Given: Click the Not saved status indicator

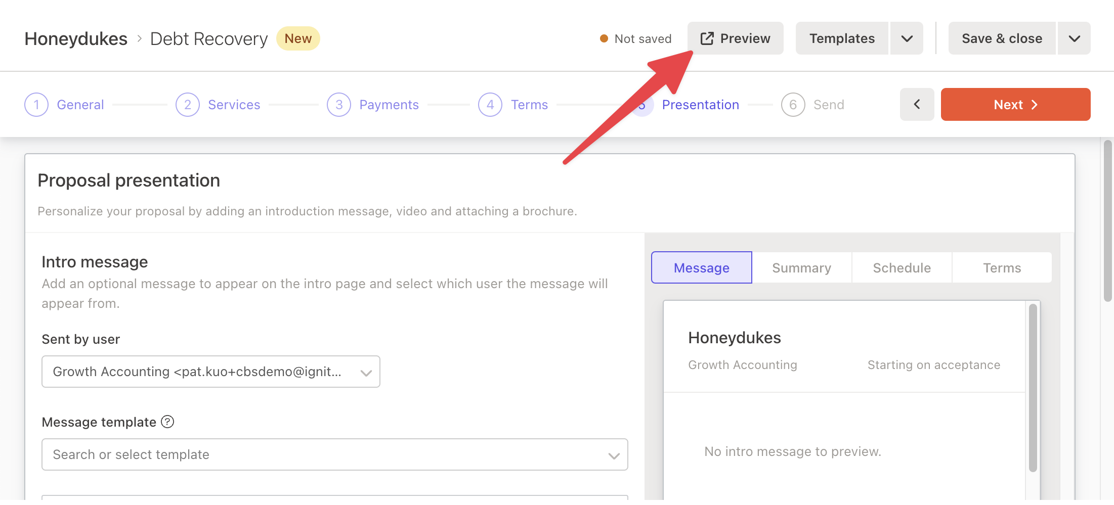Looking at the screenshot, I should point(635,39).
